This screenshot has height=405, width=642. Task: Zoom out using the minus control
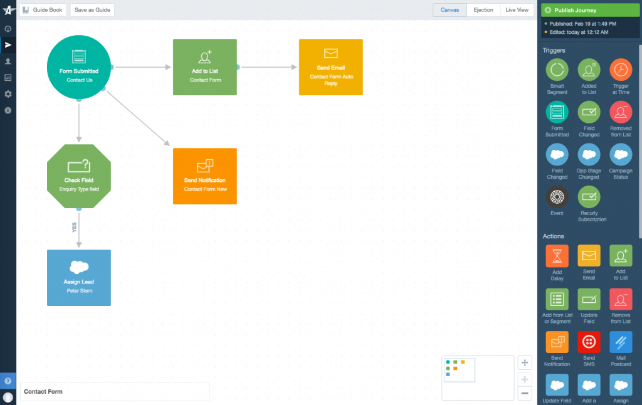525,393
